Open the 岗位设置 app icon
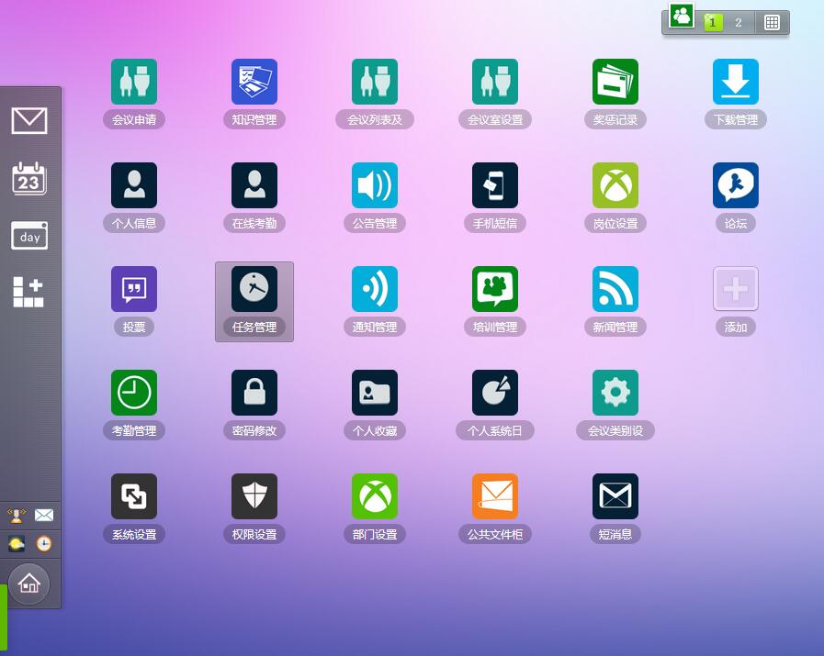 click(615, 185)
